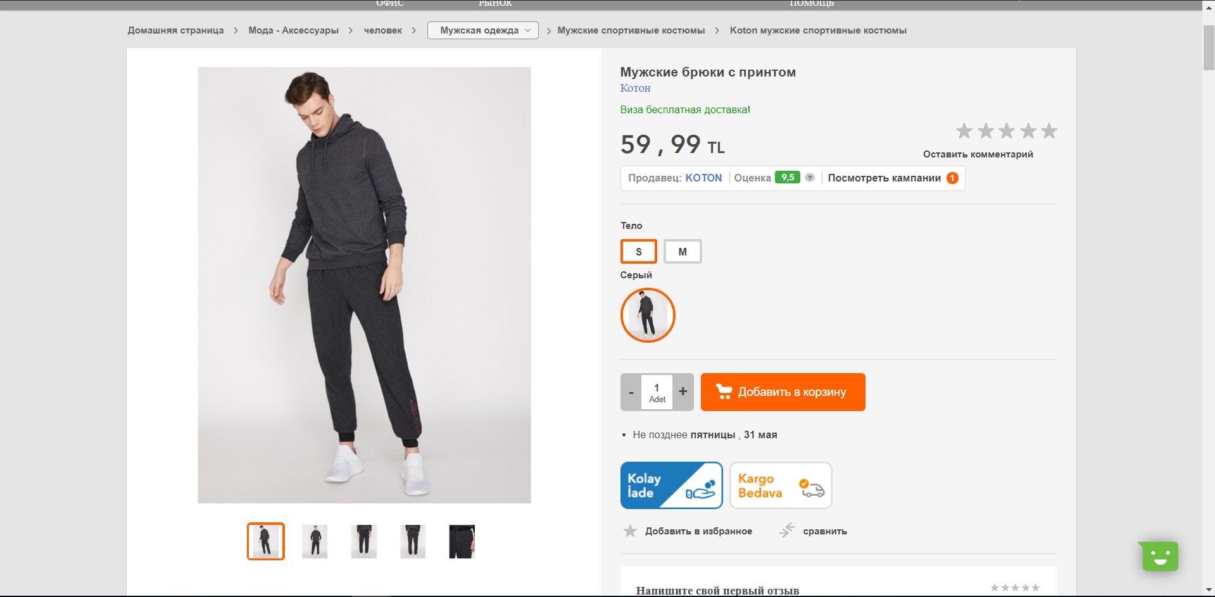The width and height of the screenshot is (1215, 597).
Task: Click Добавить в корзину button
Action: pos(783,392)
